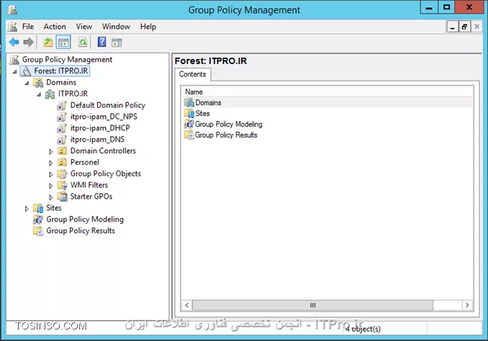The width and height of the screenshot is (488, 341).
Task: Click the Contents horizontal scrollbar thumb
Action: point(312,305)
